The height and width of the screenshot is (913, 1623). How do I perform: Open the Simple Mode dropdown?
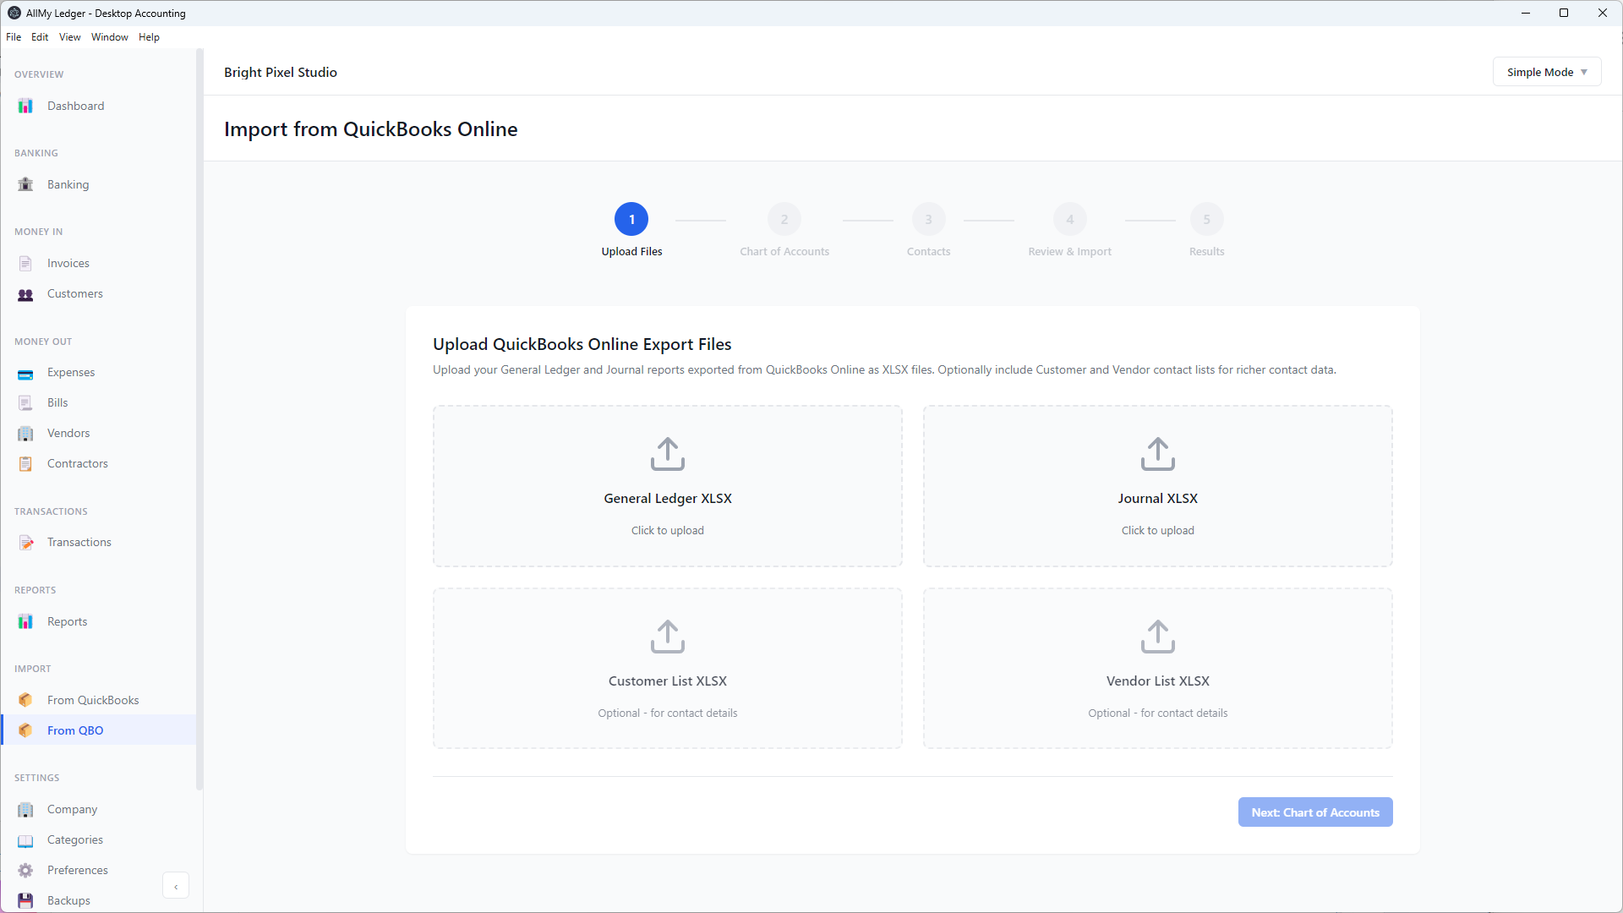point(1546,71)
